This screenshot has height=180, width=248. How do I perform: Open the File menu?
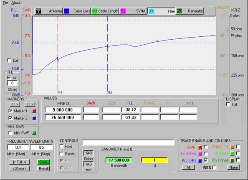tap(5, 3)
